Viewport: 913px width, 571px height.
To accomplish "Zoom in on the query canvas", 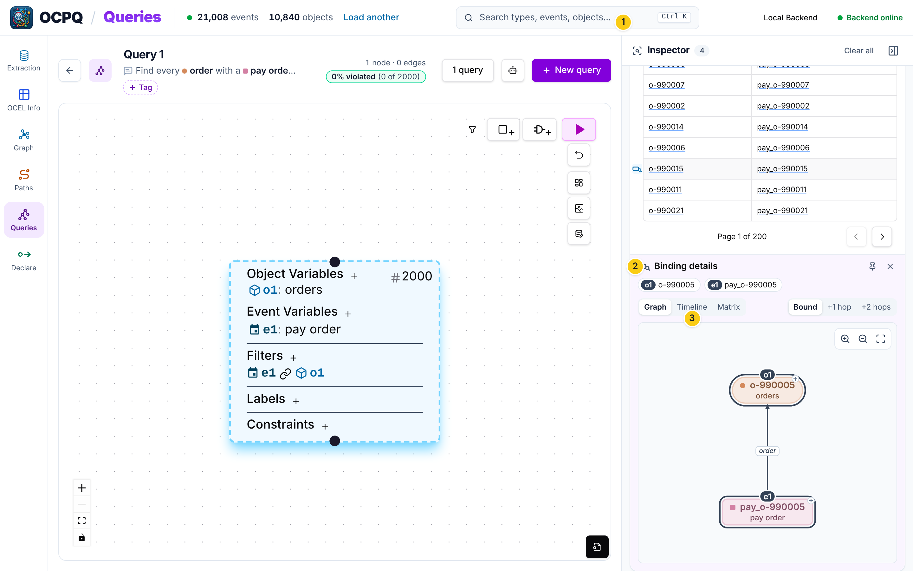I will (x=81, y=488).
